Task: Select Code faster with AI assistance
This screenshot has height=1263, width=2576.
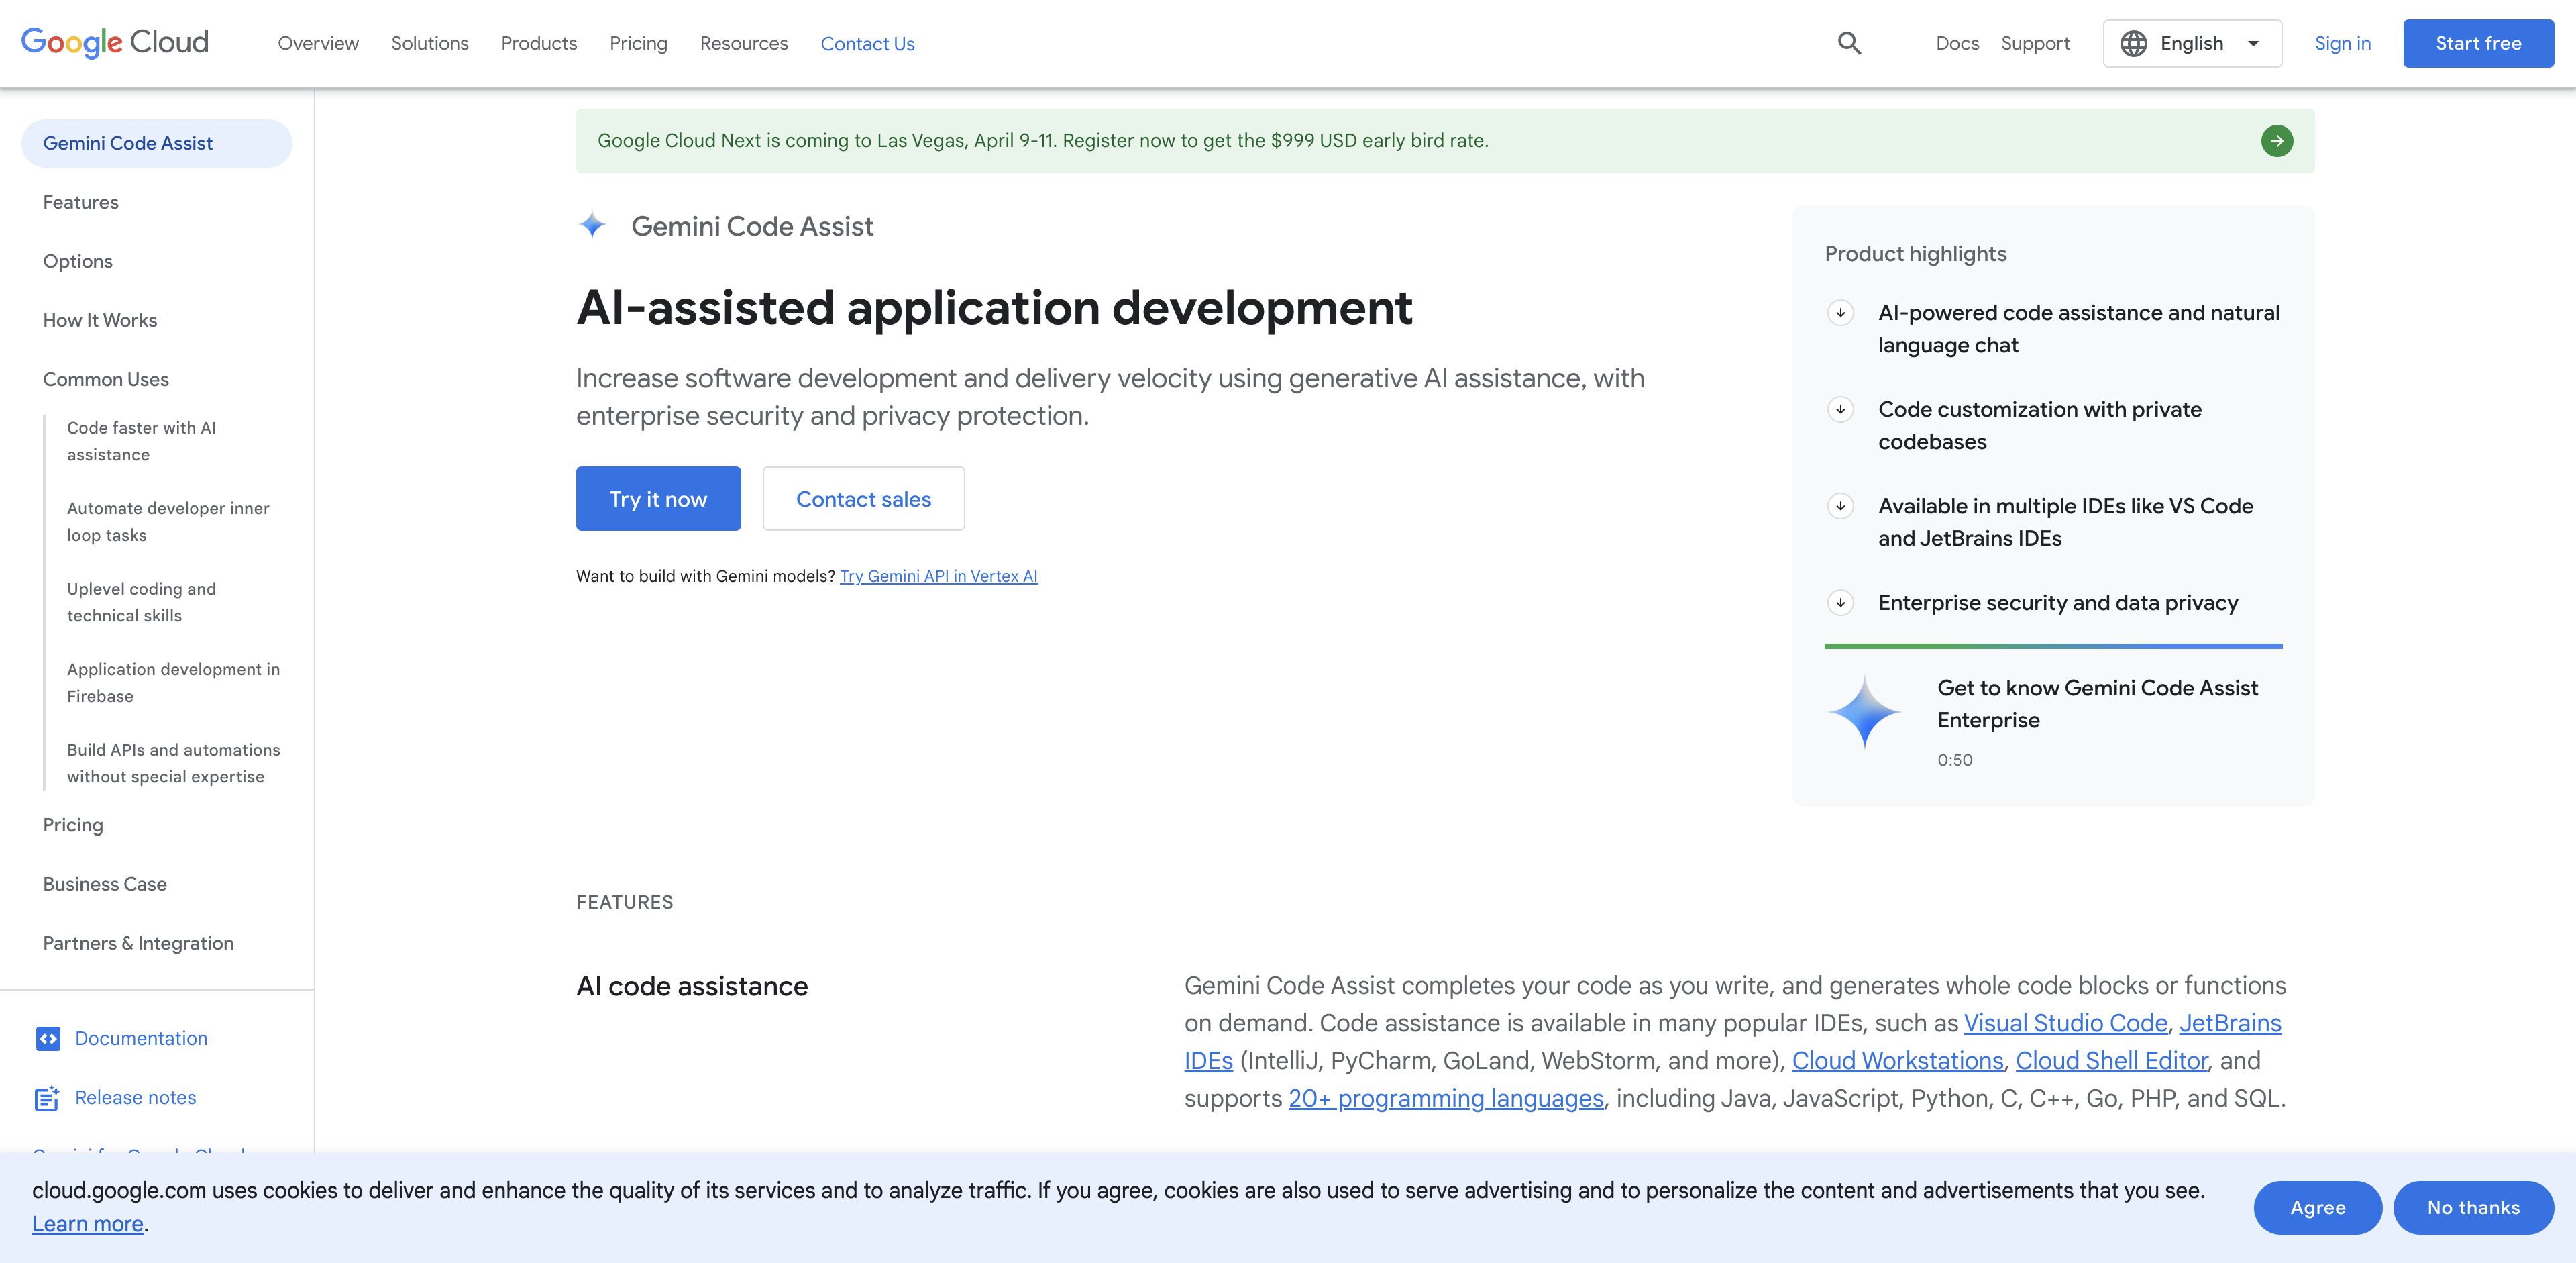Action: (141, 441)
